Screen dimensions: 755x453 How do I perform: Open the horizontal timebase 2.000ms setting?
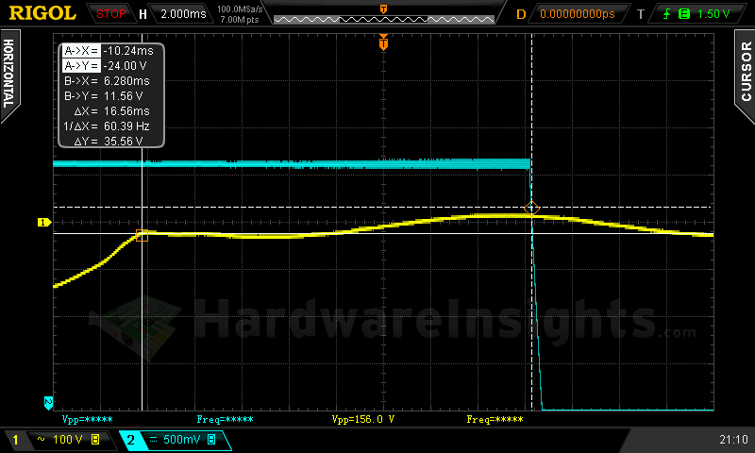[185, 13]
